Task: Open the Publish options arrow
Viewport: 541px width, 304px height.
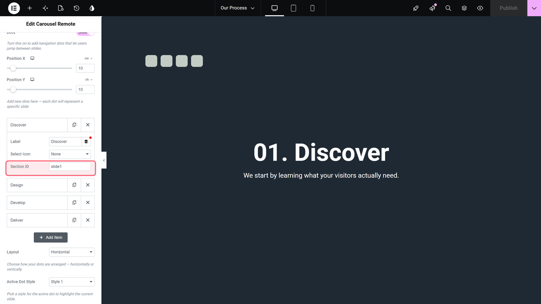Action: pyautogui.click(x=534, y=8)
